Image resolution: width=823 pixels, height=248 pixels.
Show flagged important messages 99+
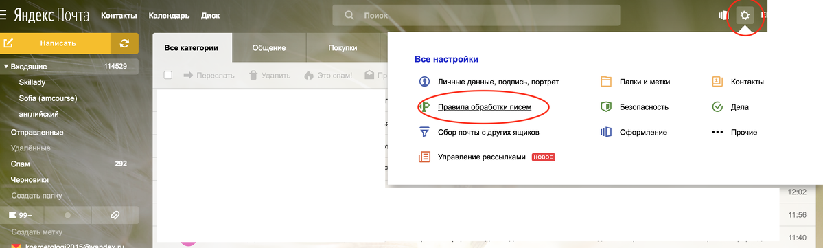click(22, 215)
